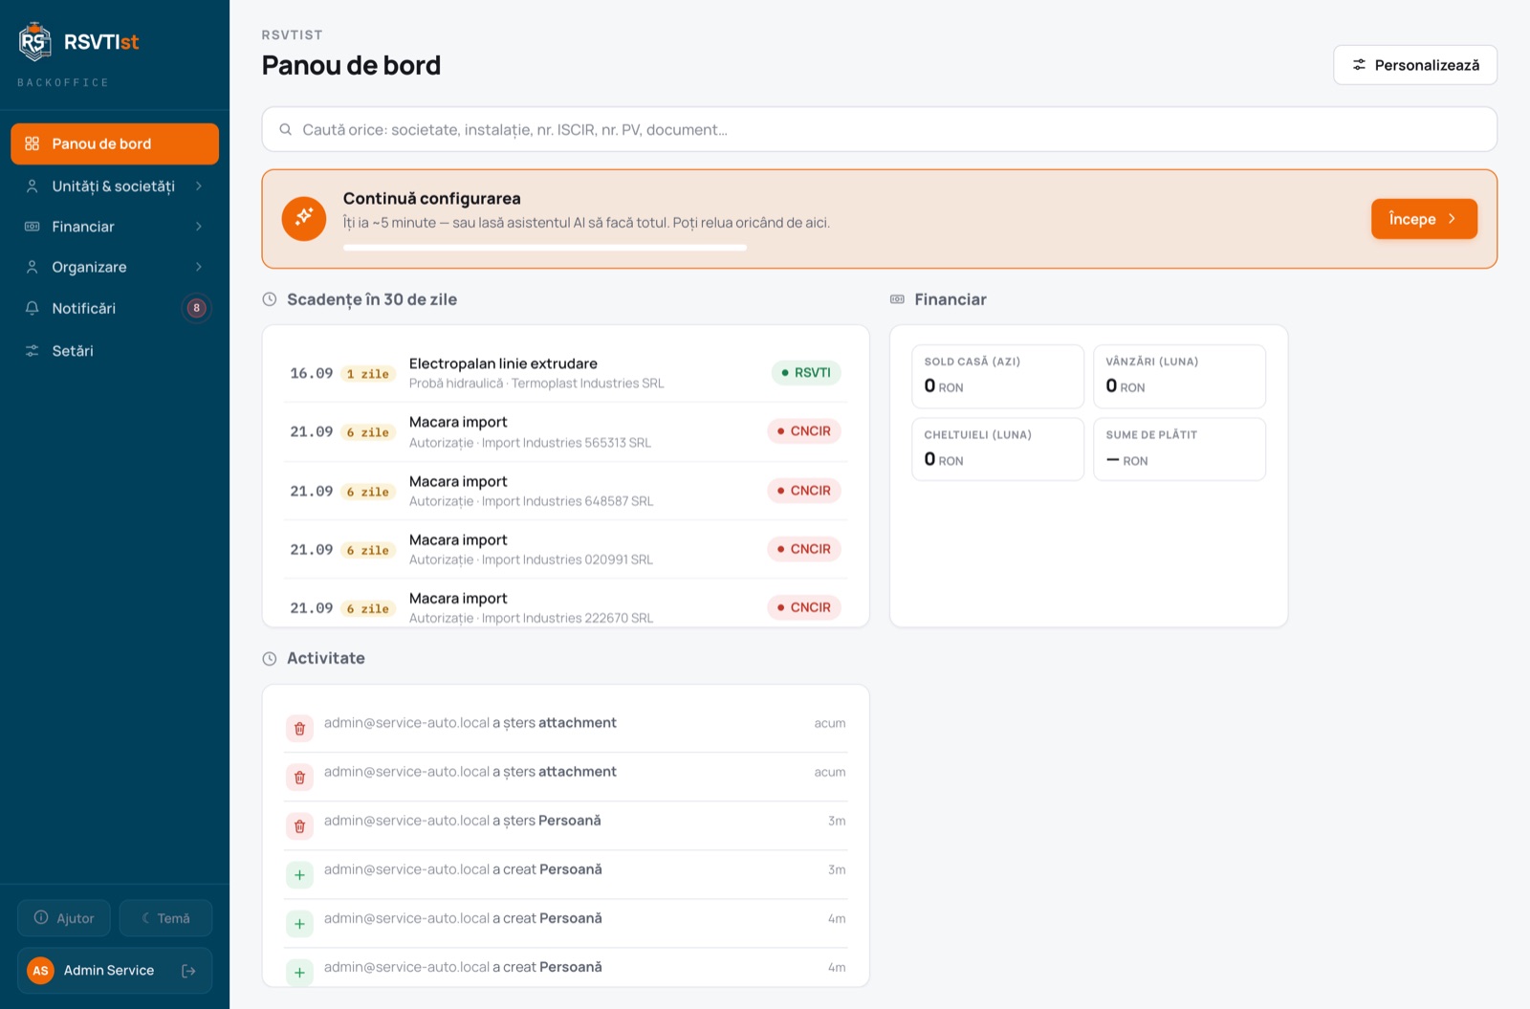1530x1009 pixels.
Task: Open the Ajutor help button
Action: pyautogui.click(x=64, y=918)
